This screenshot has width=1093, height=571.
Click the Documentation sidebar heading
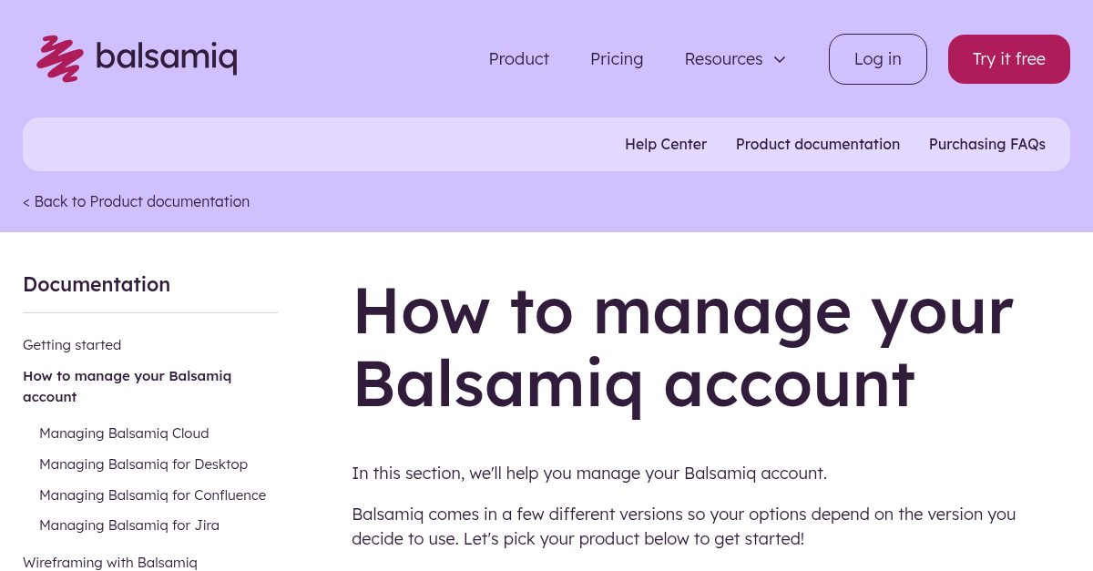tap(97, 284)
